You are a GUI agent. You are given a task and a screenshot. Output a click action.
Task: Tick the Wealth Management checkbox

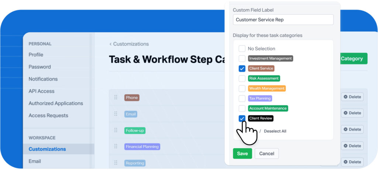242,88
